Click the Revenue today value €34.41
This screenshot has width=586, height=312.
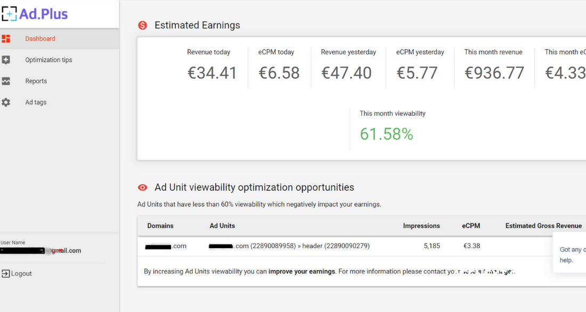213,73
